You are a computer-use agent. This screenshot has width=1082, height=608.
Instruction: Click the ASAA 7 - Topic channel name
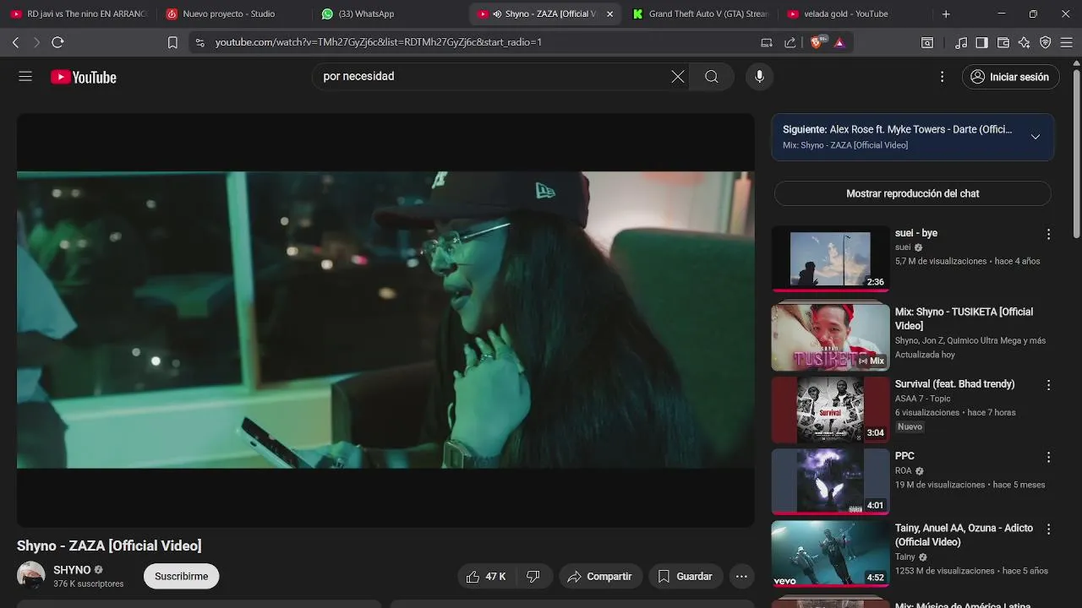tap(922, 399)
